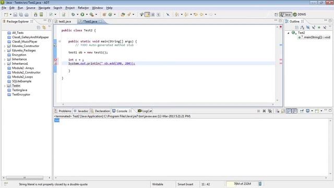
Task: Click the Print toolbar icon
Action: 27,15
